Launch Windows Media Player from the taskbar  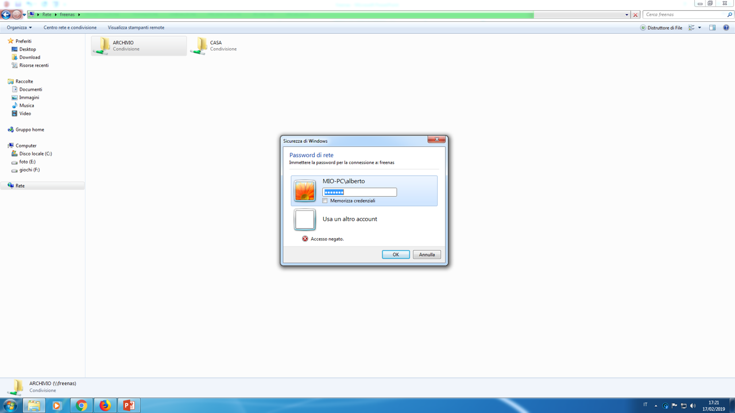pyautogui.click(x=57, y=406)
